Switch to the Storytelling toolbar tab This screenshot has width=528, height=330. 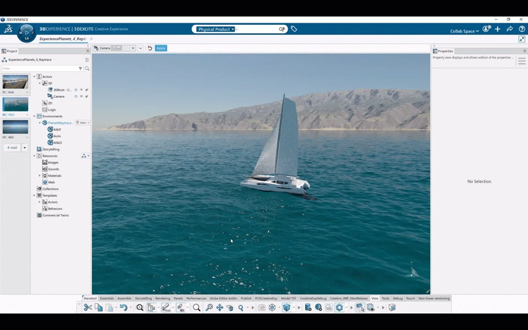tap(143, 298)
